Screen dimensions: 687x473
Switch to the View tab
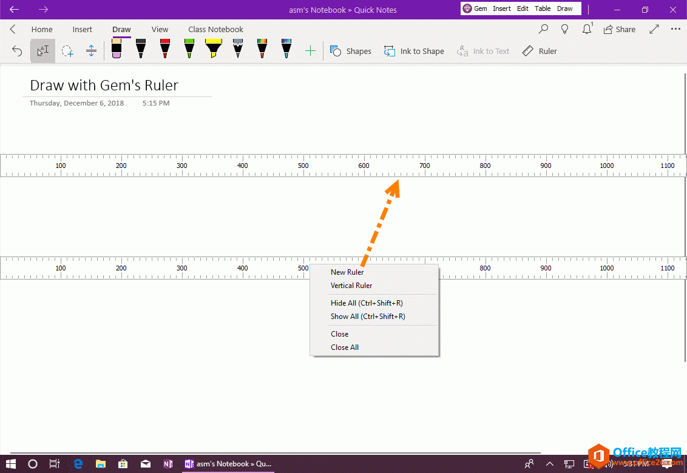point(160,29)
